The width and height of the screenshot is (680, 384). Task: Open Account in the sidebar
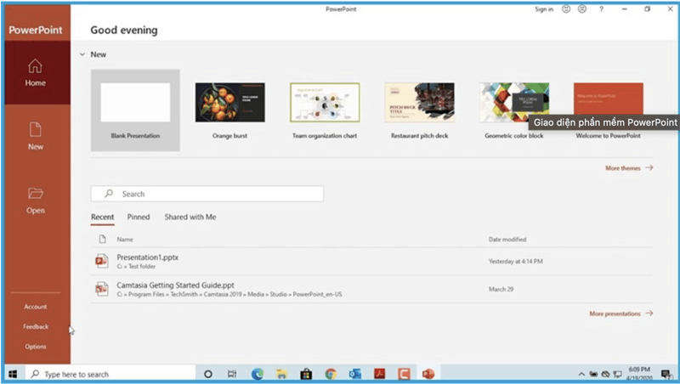click(x=35, y=307)
